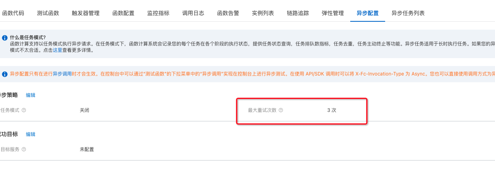Image resolution: width=495 pixels, height=170 pixels.
Task: Go to the 触发器管理 tab
Action: [86, 13]
